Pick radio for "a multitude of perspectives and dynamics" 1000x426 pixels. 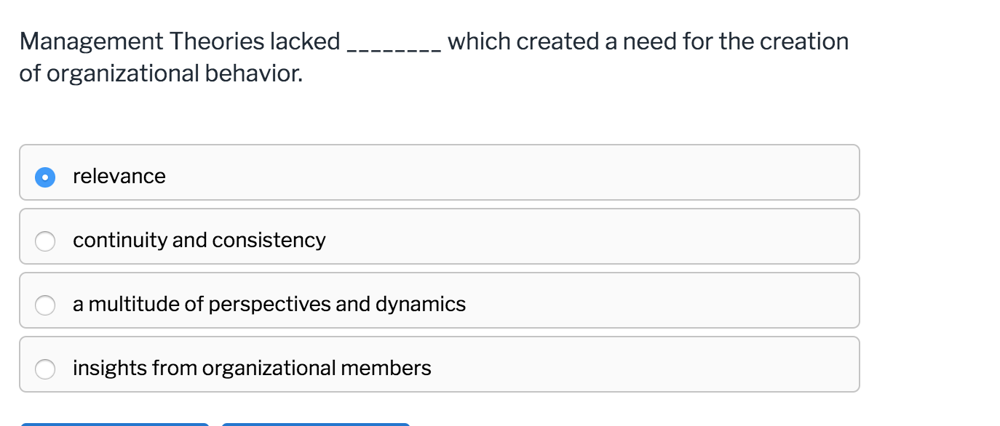pyautogui.click(x=45, y=305)
